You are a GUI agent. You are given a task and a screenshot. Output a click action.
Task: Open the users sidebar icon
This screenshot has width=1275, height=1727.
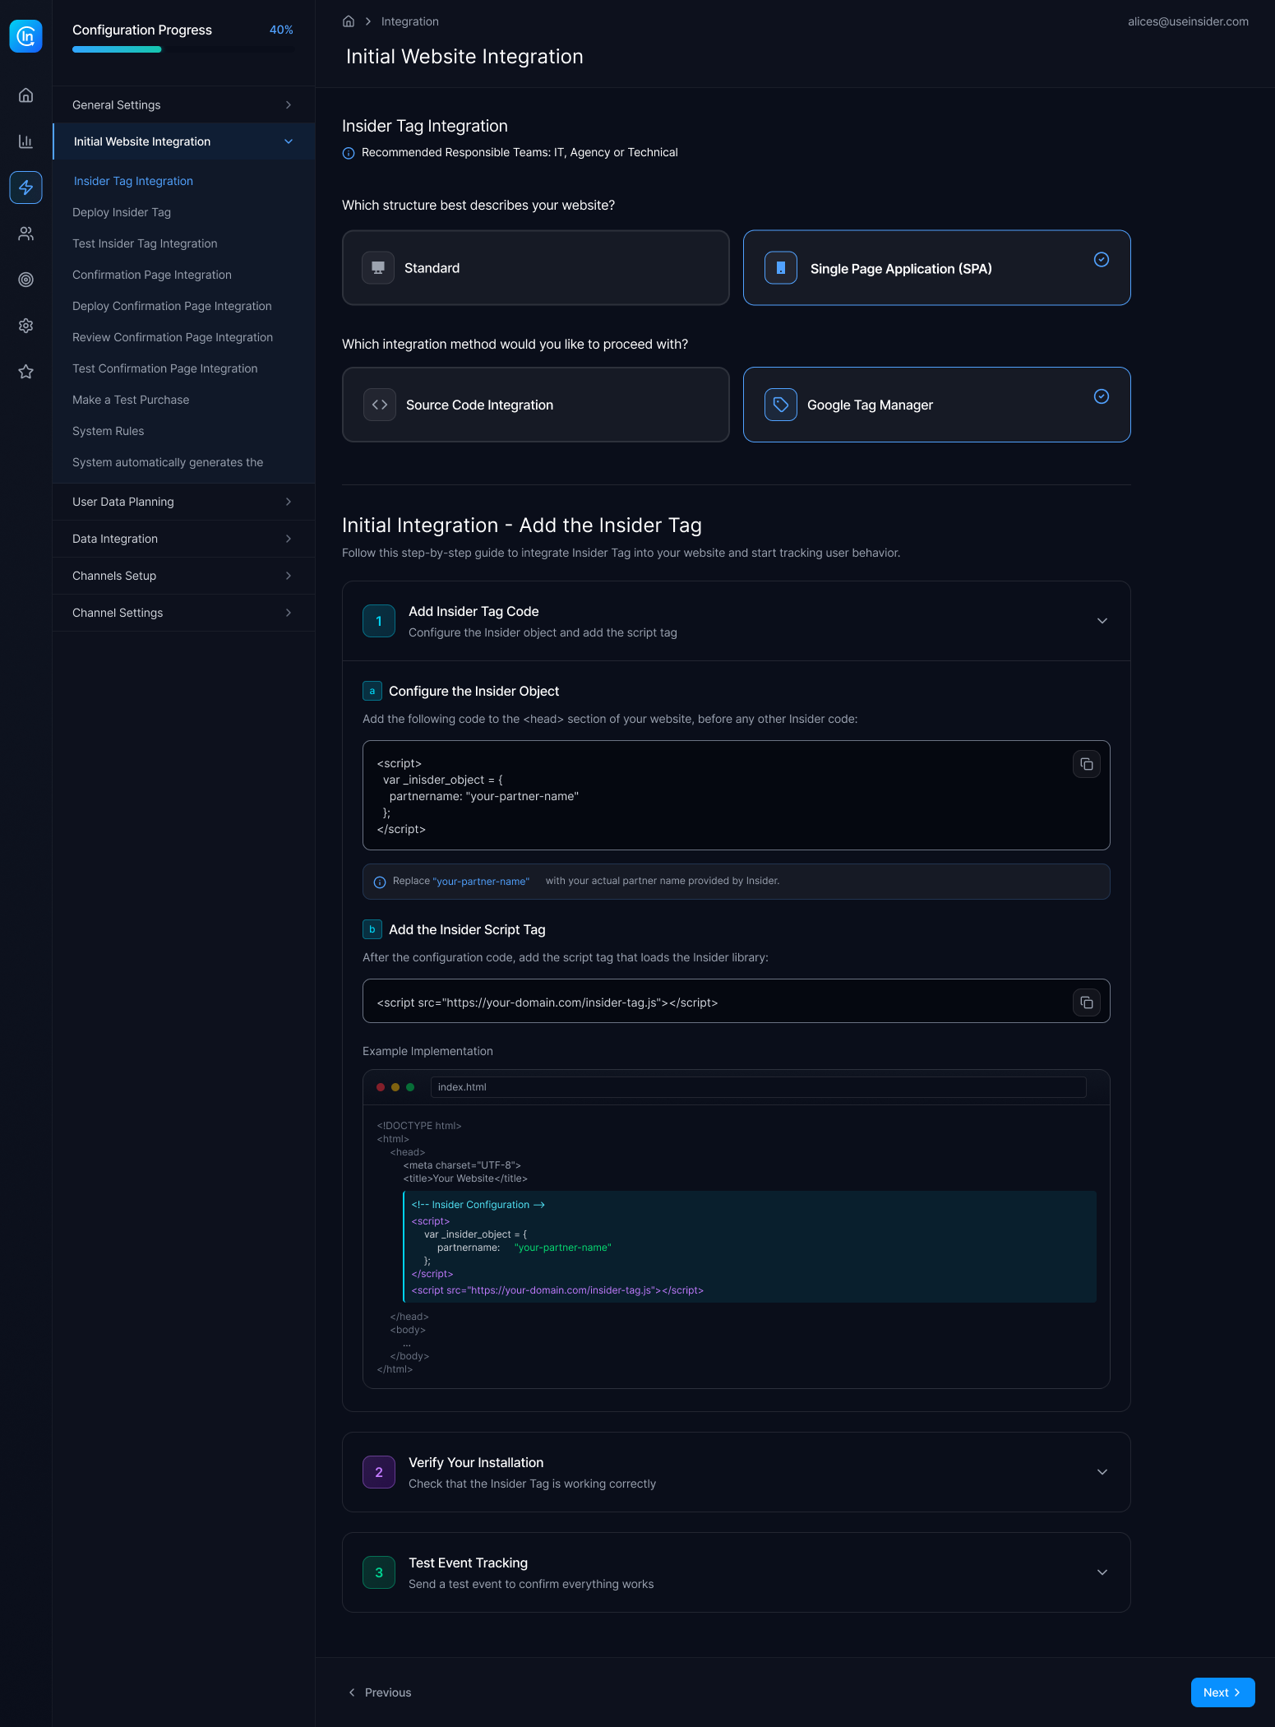(26, 234)
